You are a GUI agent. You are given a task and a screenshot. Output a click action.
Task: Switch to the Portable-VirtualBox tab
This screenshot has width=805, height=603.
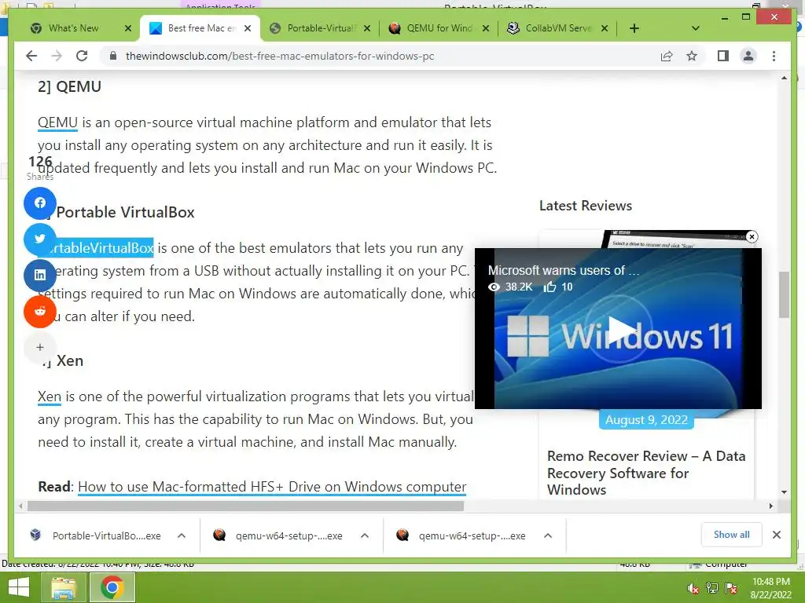click(x=321, y=28)
